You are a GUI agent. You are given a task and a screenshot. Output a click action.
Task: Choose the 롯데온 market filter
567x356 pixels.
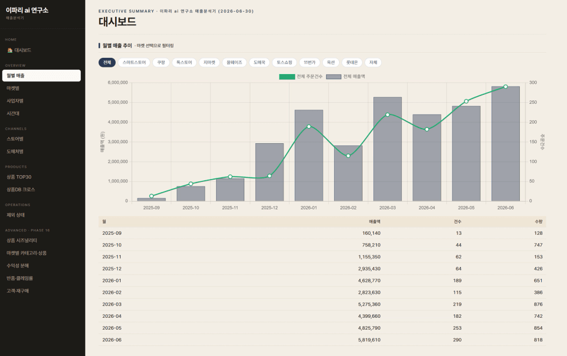coord(352,62)
